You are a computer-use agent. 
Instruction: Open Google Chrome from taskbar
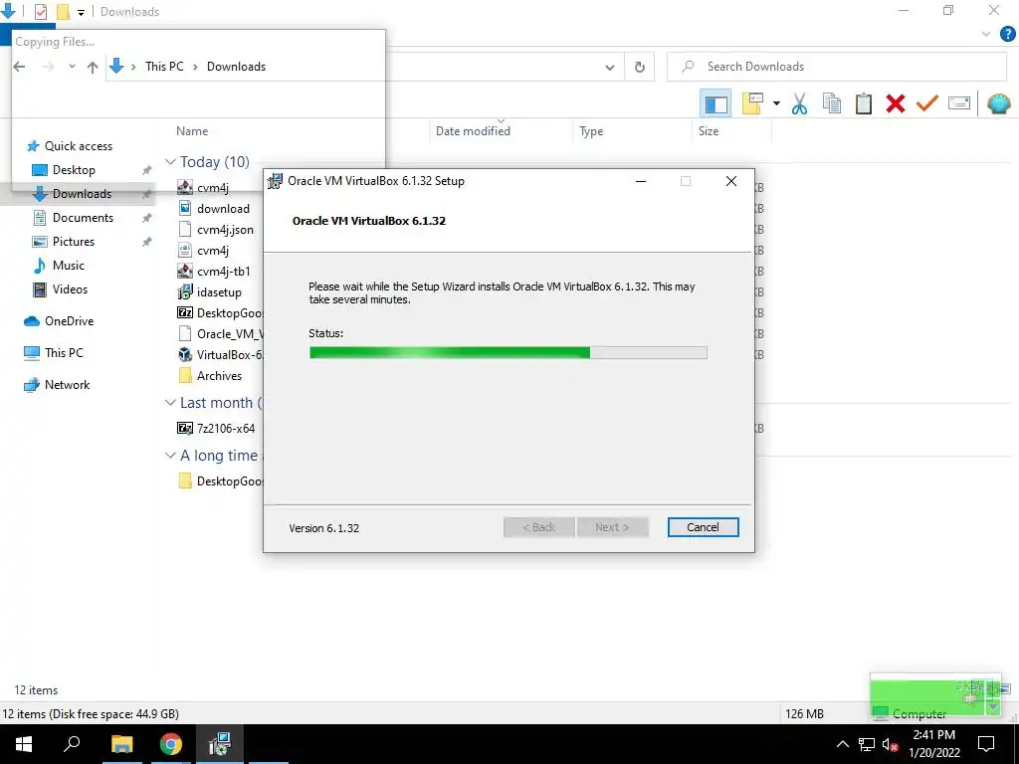tap(171, 744)
